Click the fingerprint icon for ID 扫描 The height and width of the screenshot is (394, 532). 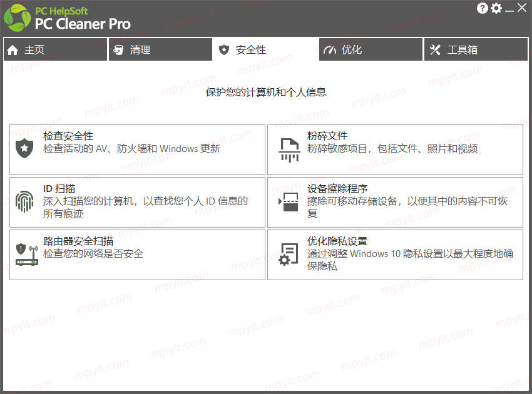coord(24,201)
